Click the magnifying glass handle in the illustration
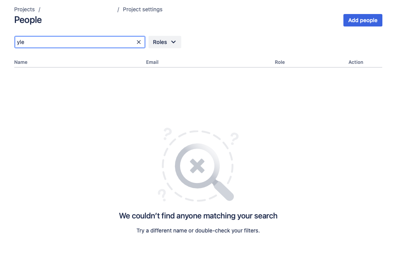 tap(223, 190)
